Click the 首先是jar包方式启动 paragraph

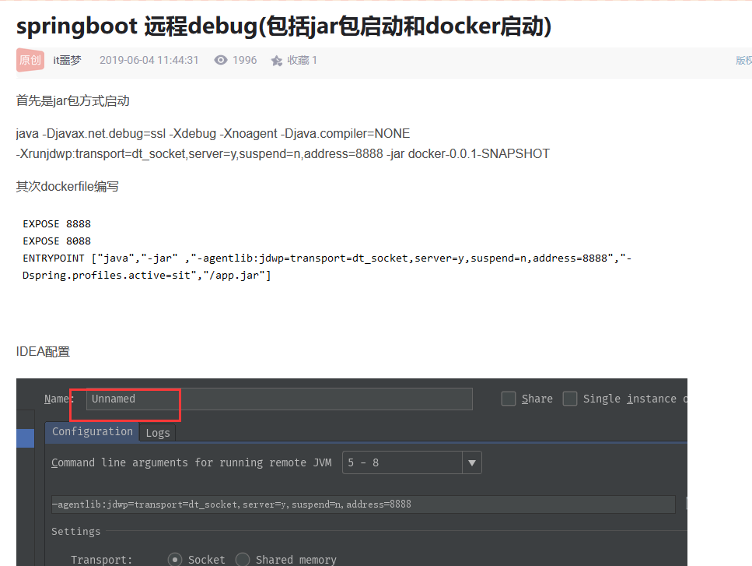pos(73,100)
